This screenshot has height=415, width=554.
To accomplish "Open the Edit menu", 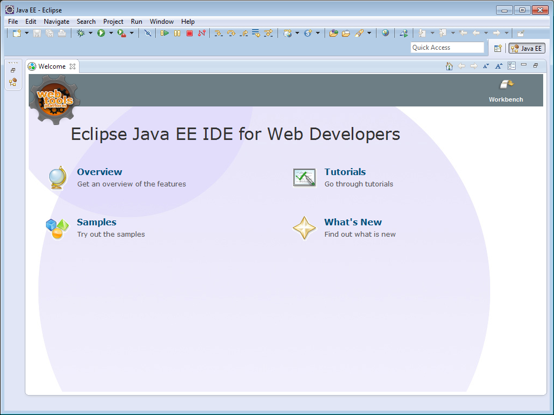I will (31, 22).
